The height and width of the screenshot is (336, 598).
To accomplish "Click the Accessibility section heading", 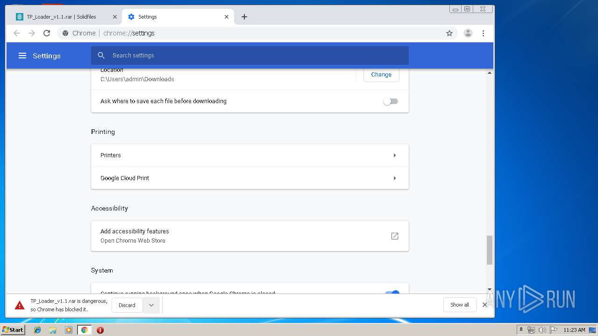I will 109,209.
